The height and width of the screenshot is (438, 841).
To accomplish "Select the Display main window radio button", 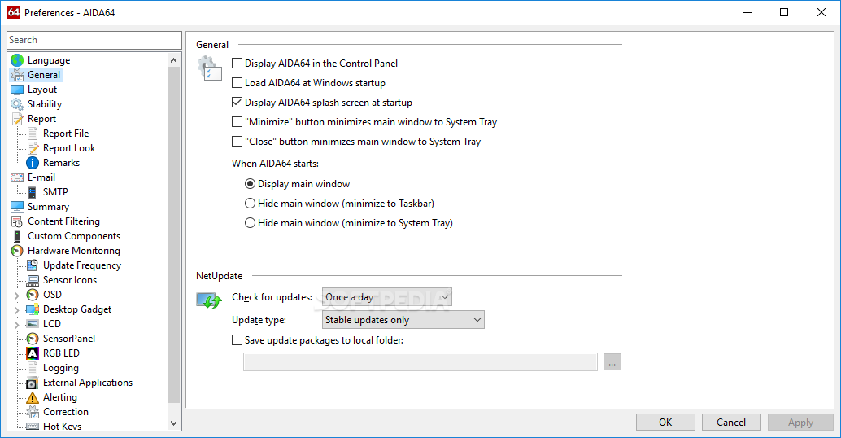I will tap(250, 183).
